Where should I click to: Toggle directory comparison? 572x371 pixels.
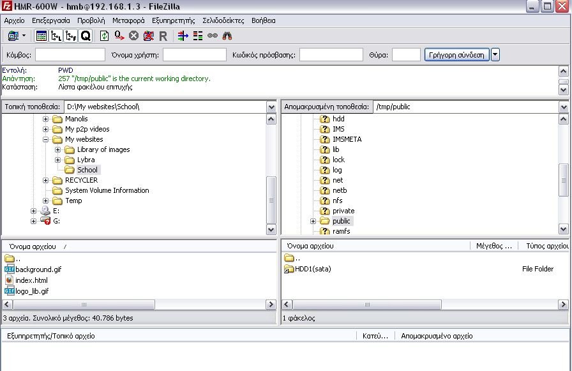pyautogui.click(x=198, y=36)
